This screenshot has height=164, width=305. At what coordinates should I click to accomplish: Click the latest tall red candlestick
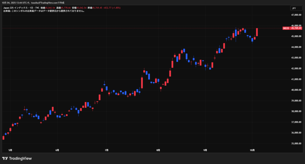pos(257,32)
